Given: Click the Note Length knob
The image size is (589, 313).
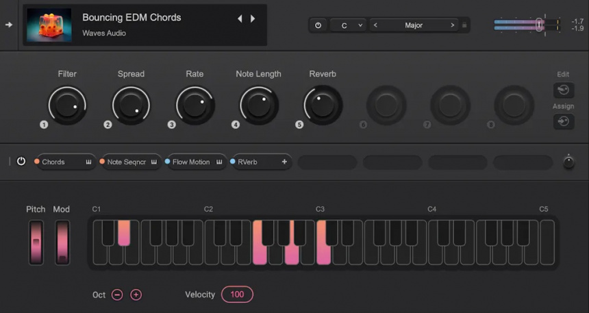Looking at the screenshot, I should coord(259,105).
